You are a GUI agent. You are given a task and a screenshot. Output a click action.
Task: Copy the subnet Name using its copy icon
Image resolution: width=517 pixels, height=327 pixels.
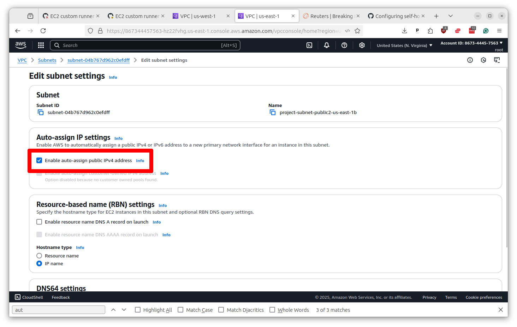pyautogui.click(x=273, y=112)
